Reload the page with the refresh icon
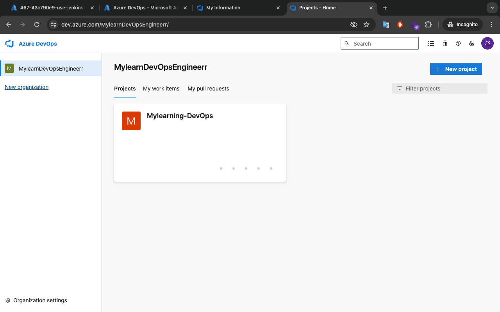 (37, 25)
